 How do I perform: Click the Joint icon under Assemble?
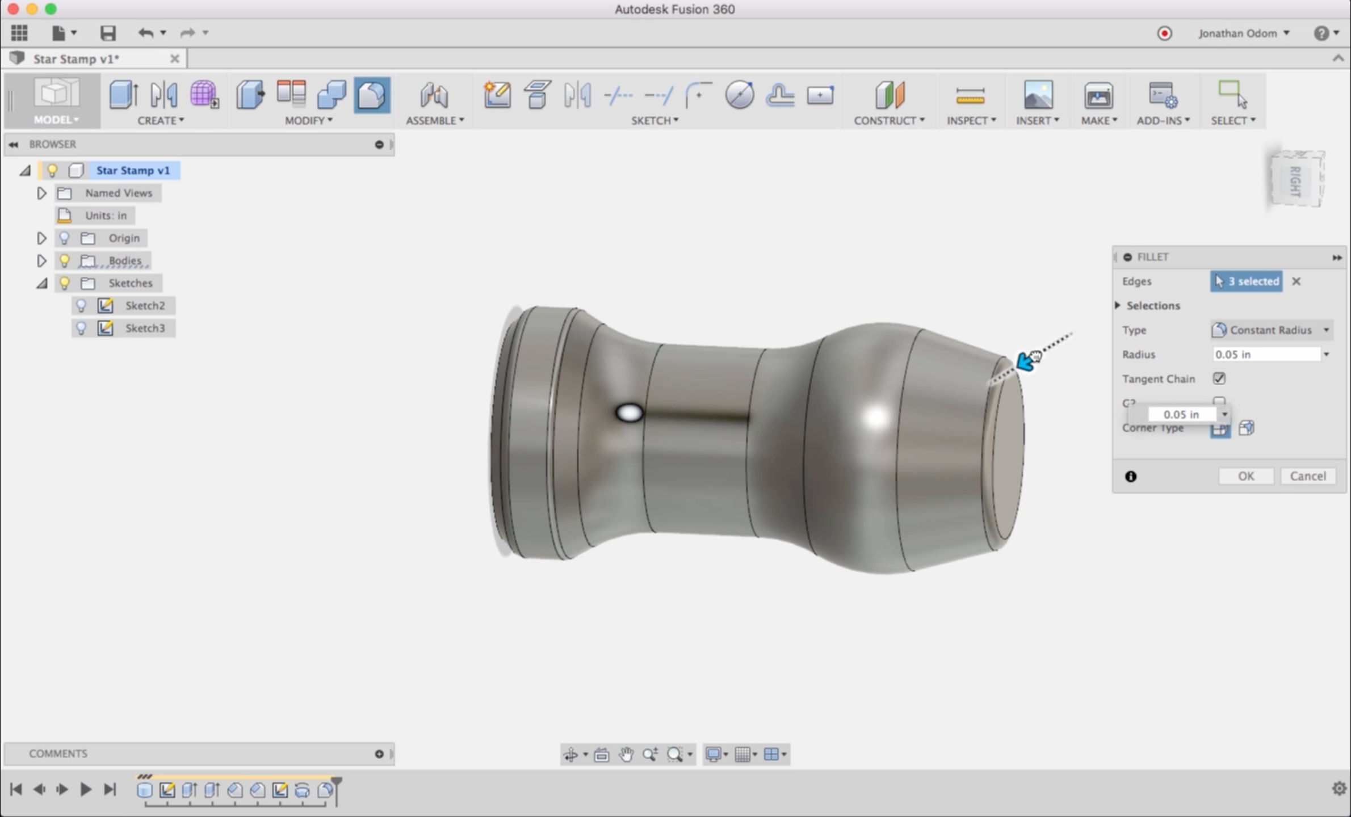tap(434, 95)
